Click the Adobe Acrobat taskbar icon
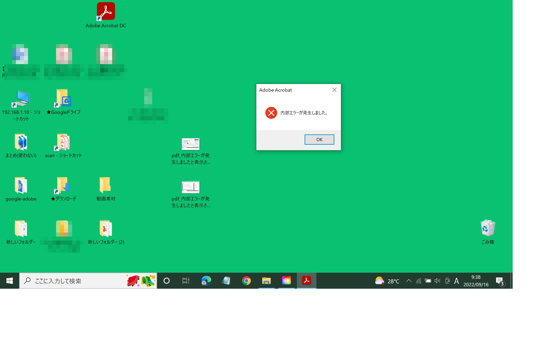The image size is (534, 355). (307, 280)
